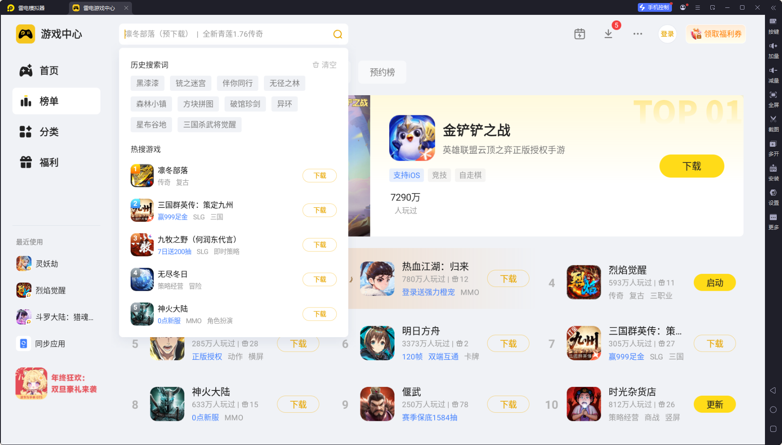Open 灵妖劫 from recently used
The image size is (782, 445).
(37, 264)
